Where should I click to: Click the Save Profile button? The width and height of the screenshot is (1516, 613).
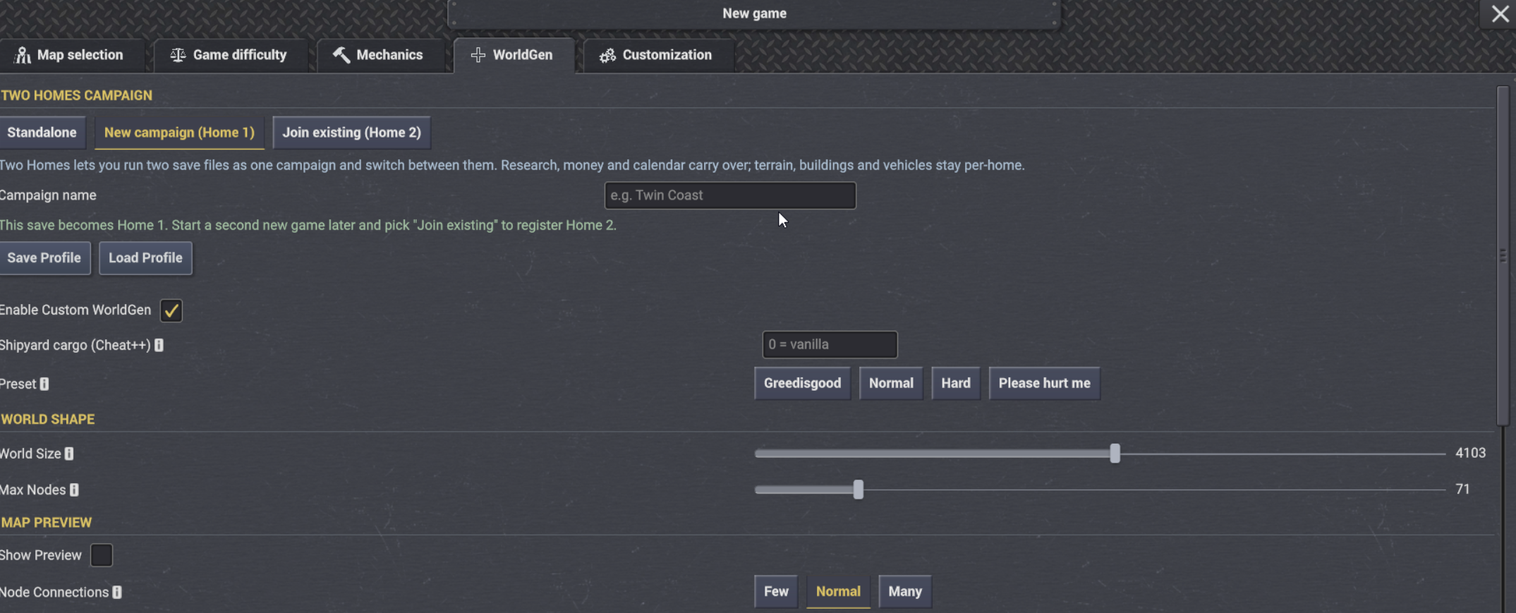[x=44, y=258]
